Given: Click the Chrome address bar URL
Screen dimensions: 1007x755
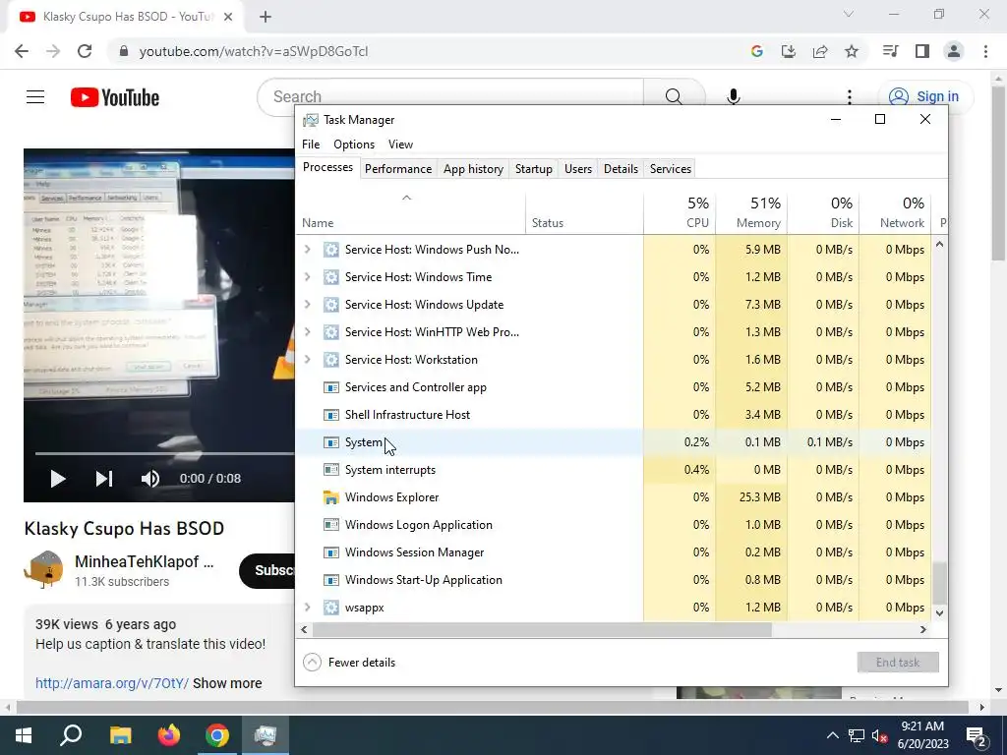Looking at the screenshot, I should pos(254,51).
